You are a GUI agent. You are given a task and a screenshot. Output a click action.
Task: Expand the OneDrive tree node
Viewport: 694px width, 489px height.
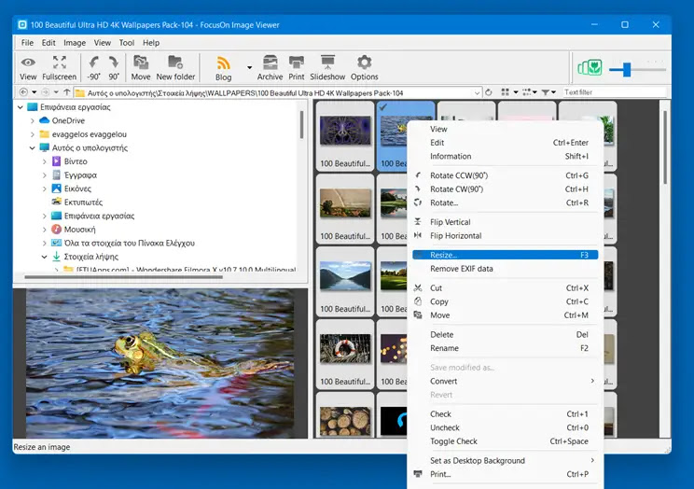click(33, 120)
